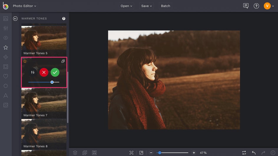
Task: Click the zoom in plus button
Action: [x=194, y=153]
